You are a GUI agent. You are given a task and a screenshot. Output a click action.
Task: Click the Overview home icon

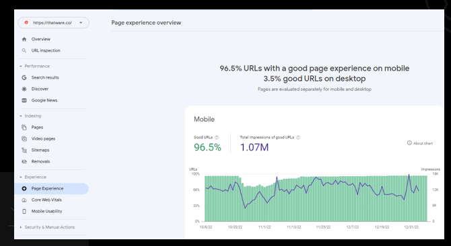(x=24, y=40)
